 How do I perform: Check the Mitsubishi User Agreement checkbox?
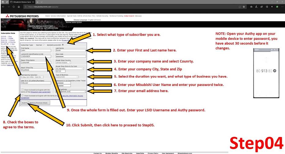point(22,90)
